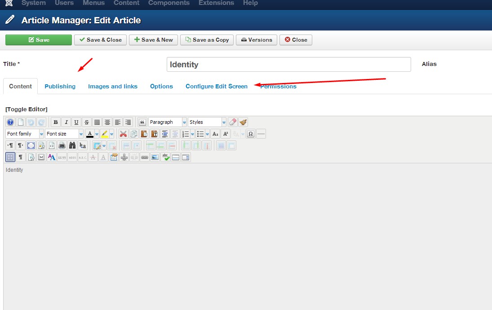Open the Font family dropdown

pos(24,133)
